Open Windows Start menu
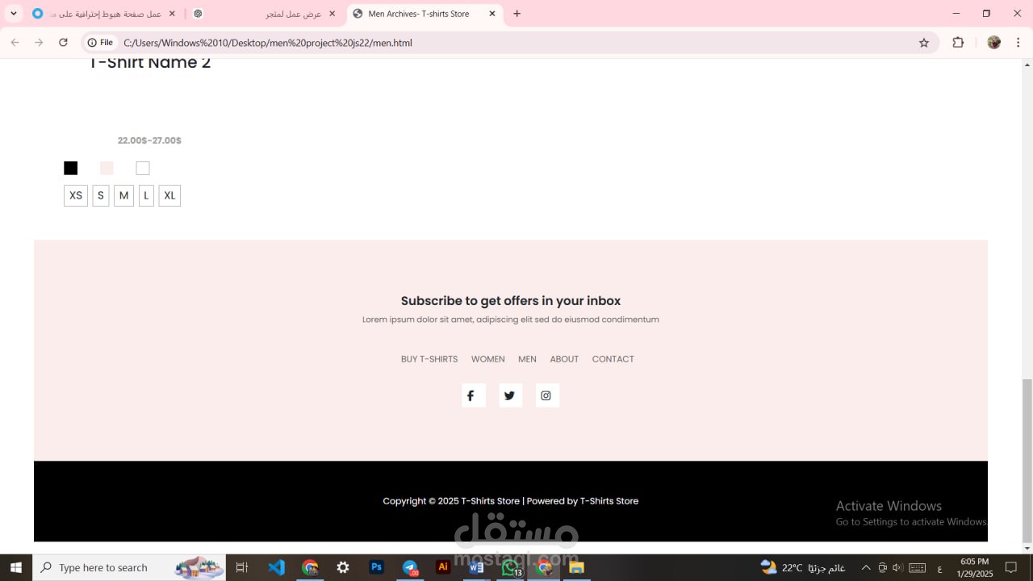1033x581 pixels. click(16, 567)
